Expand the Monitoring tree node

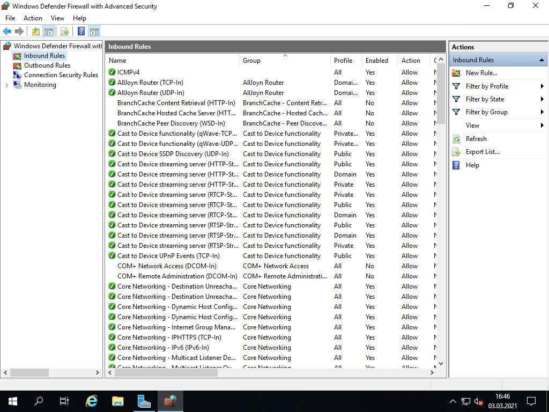(6, 85)
